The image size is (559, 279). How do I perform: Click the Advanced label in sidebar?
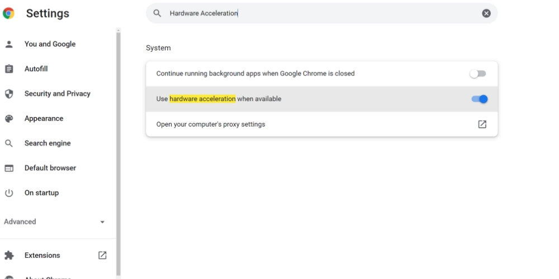20,222
